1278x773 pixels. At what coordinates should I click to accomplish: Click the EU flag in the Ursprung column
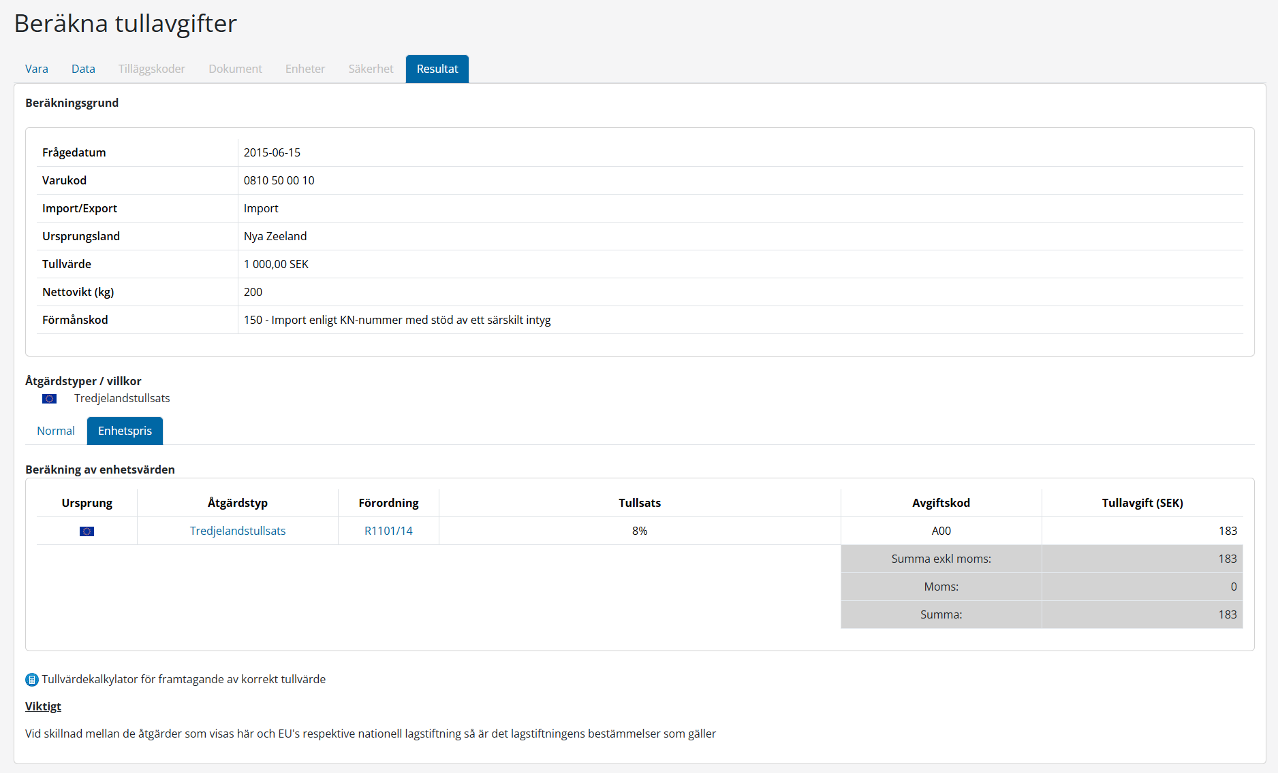click(x=87, y=531)
